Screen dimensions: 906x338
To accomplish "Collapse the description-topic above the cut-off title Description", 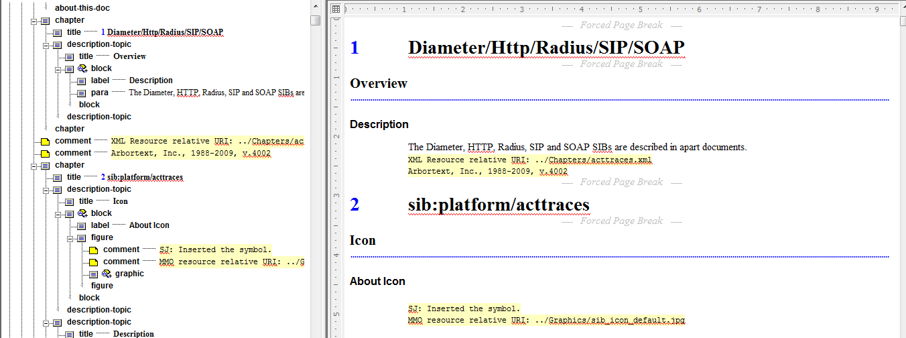I will coord(46,322).
